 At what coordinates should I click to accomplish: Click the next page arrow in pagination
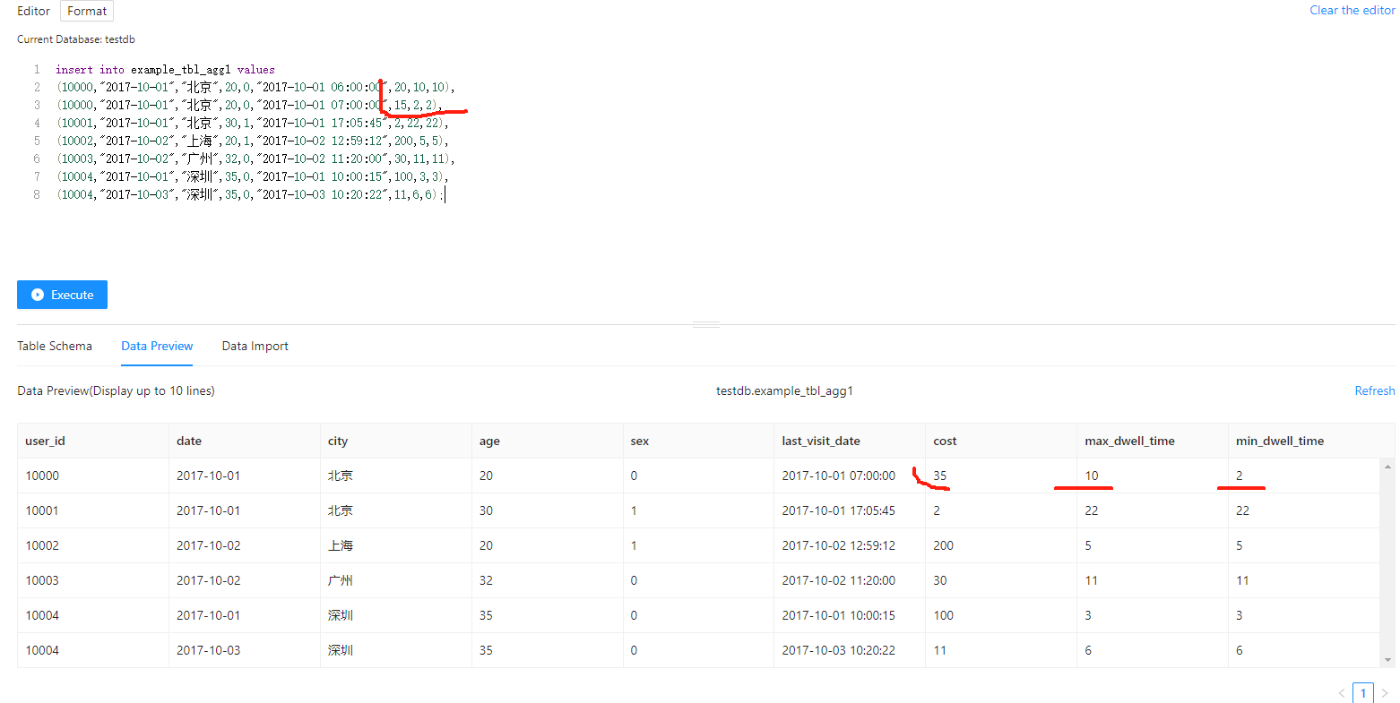[1385, 693]
